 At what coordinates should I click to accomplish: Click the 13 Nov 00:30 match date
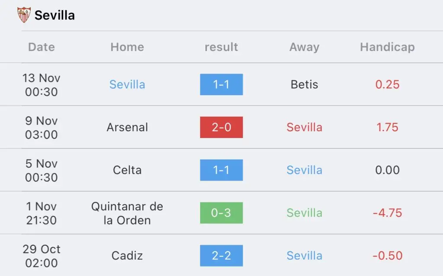(42, 85)
